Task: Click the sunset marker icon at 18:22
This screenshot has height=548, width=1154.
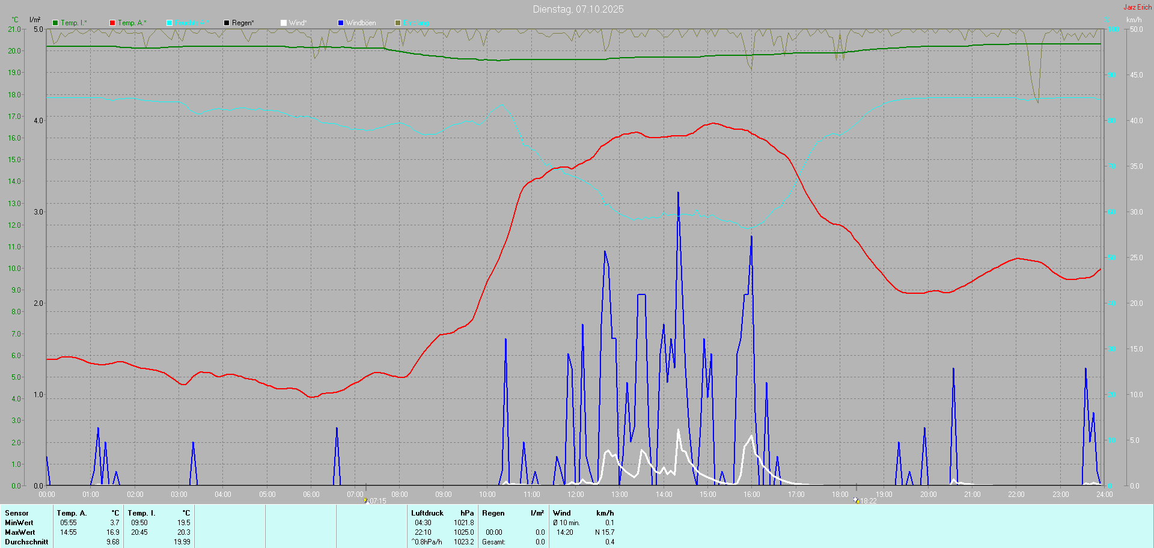Action: 856,500
